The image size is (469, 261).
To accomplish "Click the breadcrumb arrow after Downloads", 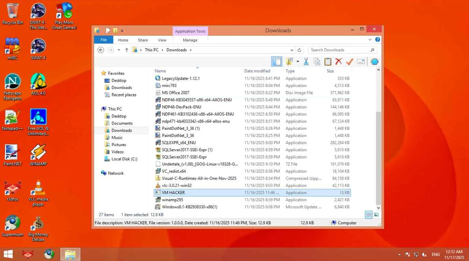I will pos(191,50).
